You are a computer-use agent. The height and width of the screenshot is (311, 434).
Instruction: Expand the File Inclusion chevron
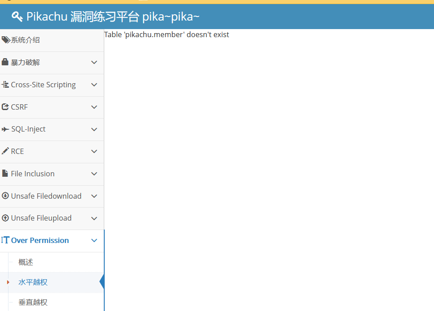94,174
